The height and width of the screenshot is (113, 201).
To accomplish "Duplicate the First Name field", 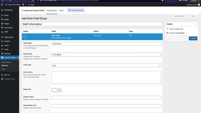I will (x=58, y=38).
